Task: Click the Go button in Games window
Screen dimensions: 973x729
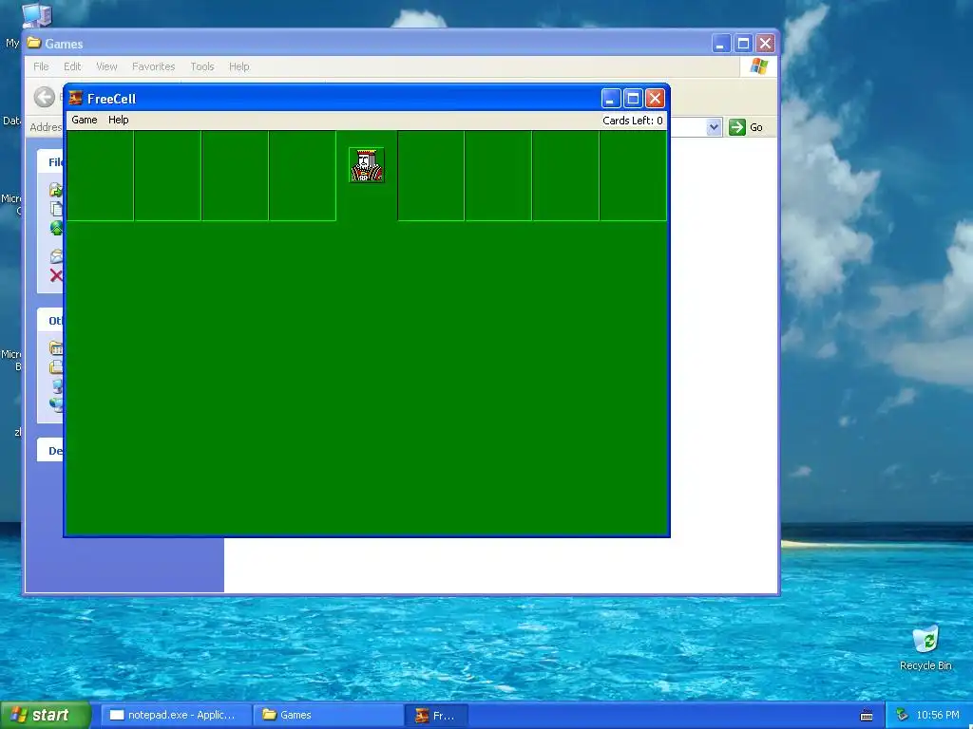Action: [x=746, y=127]
